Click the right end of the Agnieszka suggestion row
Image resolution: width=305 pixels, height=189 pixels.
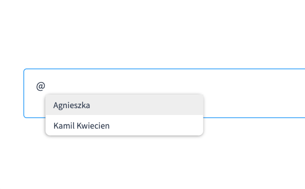[195, 105]
